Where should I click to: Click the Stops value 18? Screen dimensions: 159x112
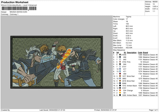[127, 21]
